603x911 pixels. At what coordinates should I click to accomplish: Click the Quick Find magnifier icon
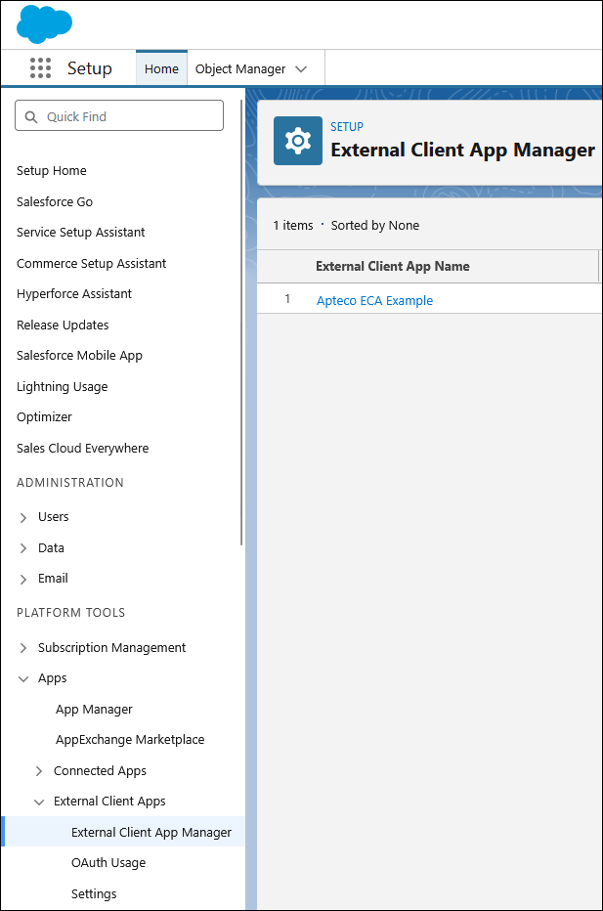[x=31, y=116]
